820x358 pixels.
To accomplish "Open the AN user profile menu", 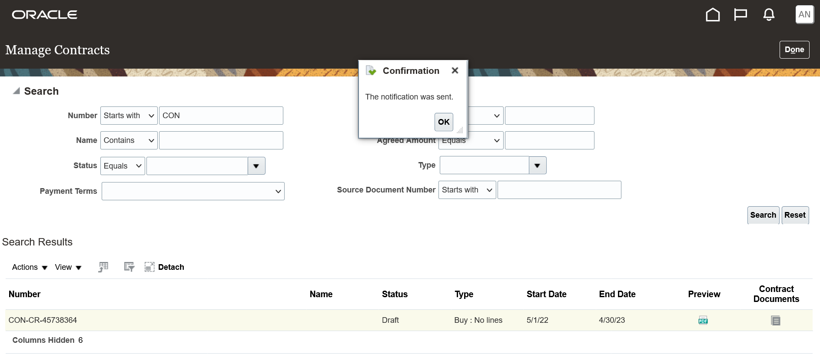I will [x=804, y=14].
